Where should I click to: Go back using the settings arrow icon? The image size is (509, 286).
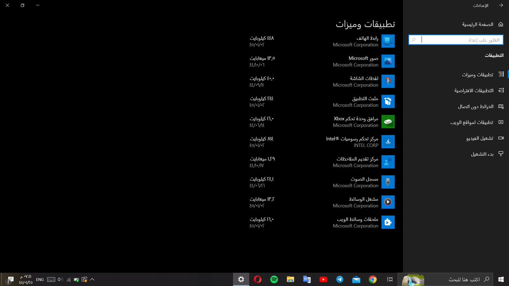tap(501, 6)
